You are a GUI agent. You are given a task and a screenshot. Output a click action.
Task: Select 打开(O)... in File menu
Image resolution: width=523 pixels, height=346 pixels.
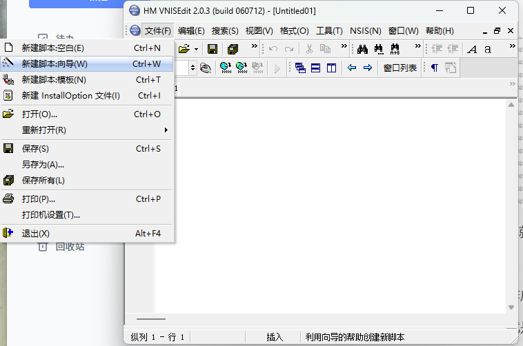(x=87, y=114)
